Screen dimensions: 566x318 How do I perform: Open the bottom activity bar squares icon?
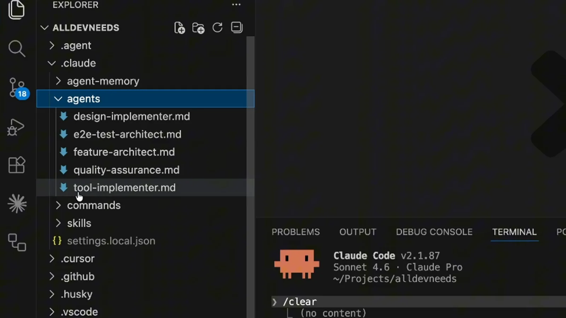pyautogui.click(x=17, y=242)
